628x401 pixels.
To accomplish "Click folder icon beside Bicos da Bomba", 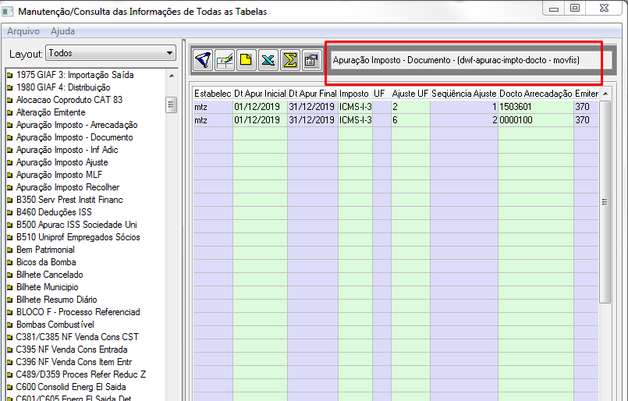I will tap(10, 262).
